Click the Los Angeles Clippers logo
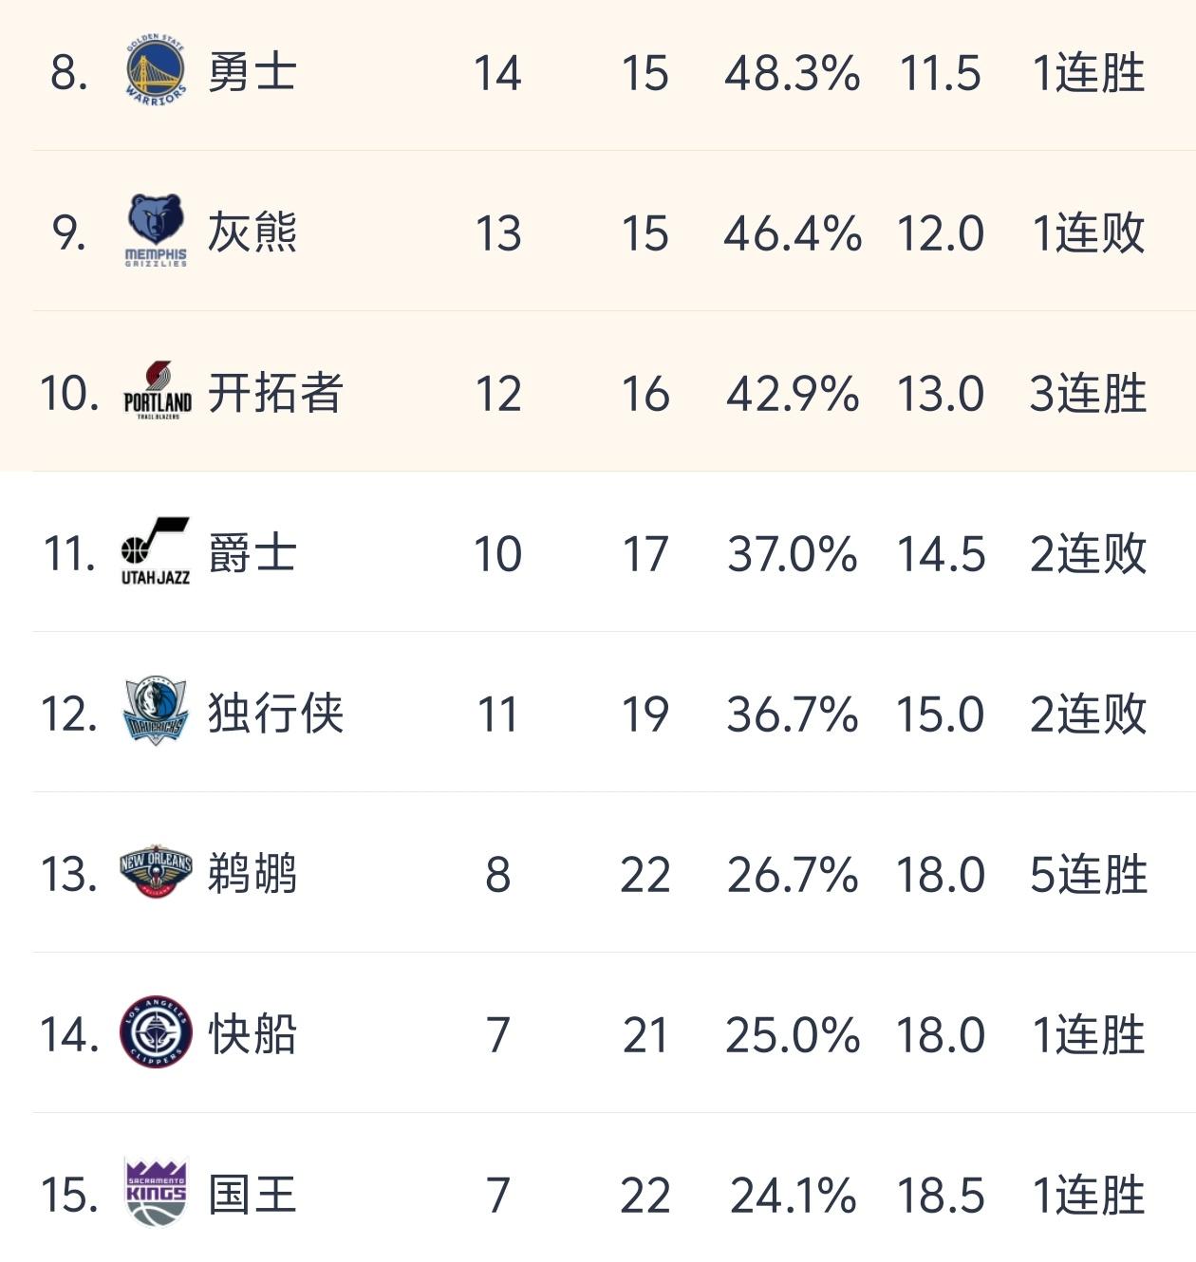The height and width of the screenshot is (1262, 1196). click(x=156, y=1031)
